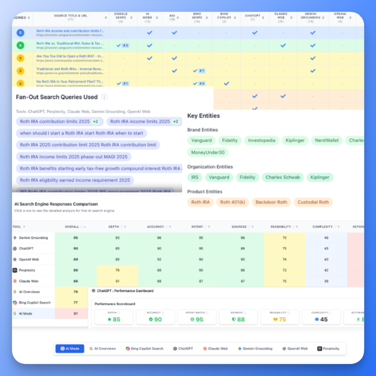Switch to the AI Overviews tab at bottom

tap(103, 349)
